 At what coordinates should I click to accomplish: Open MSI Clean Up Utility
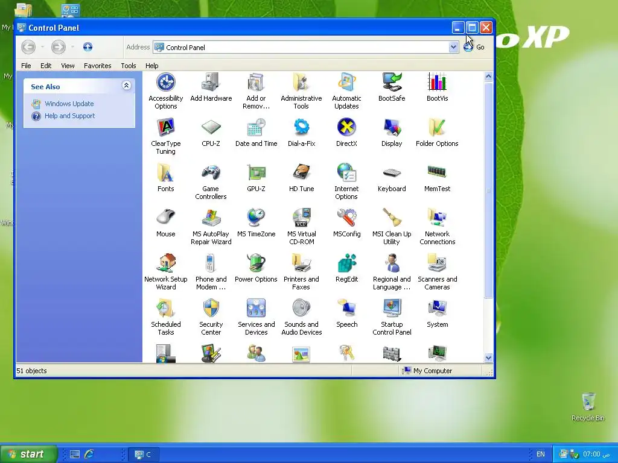pyautogui.click(x=391, y=227)
